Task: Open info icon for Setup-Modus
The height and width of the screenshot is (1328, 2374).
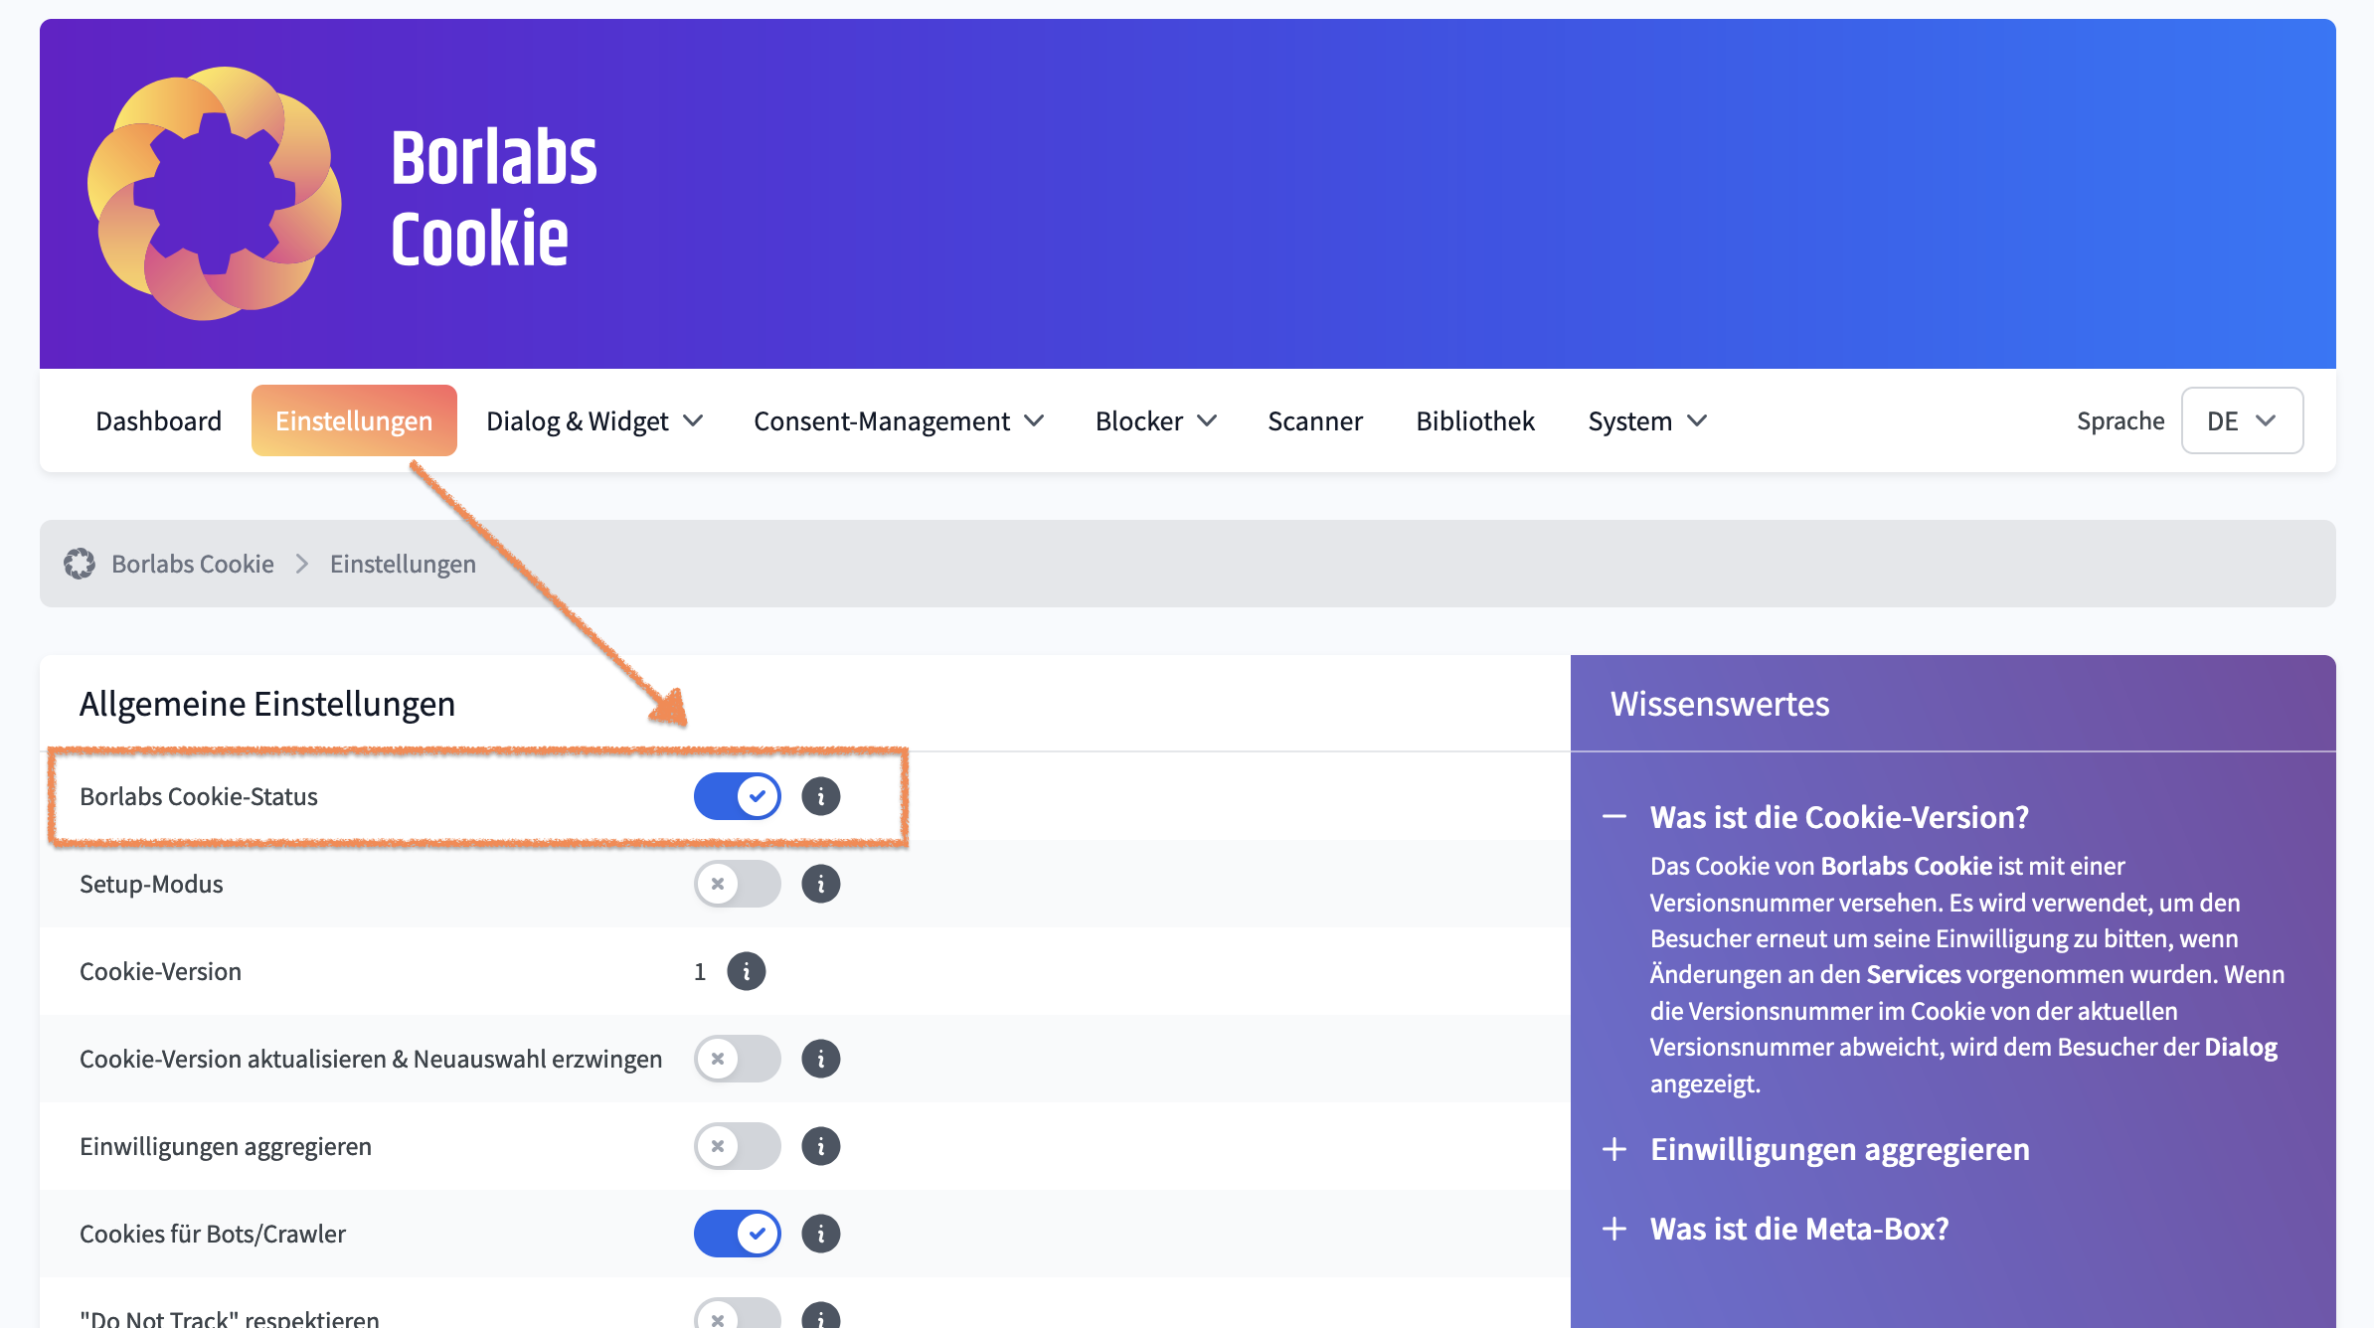Action: (821, 884)
